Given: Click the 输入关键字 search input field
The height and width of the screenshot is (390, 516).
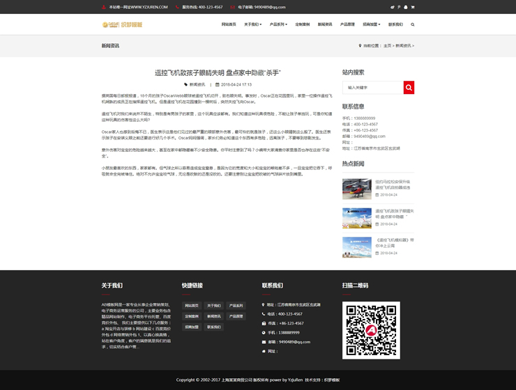Looking at the screenshot, I should coord(372,87).
